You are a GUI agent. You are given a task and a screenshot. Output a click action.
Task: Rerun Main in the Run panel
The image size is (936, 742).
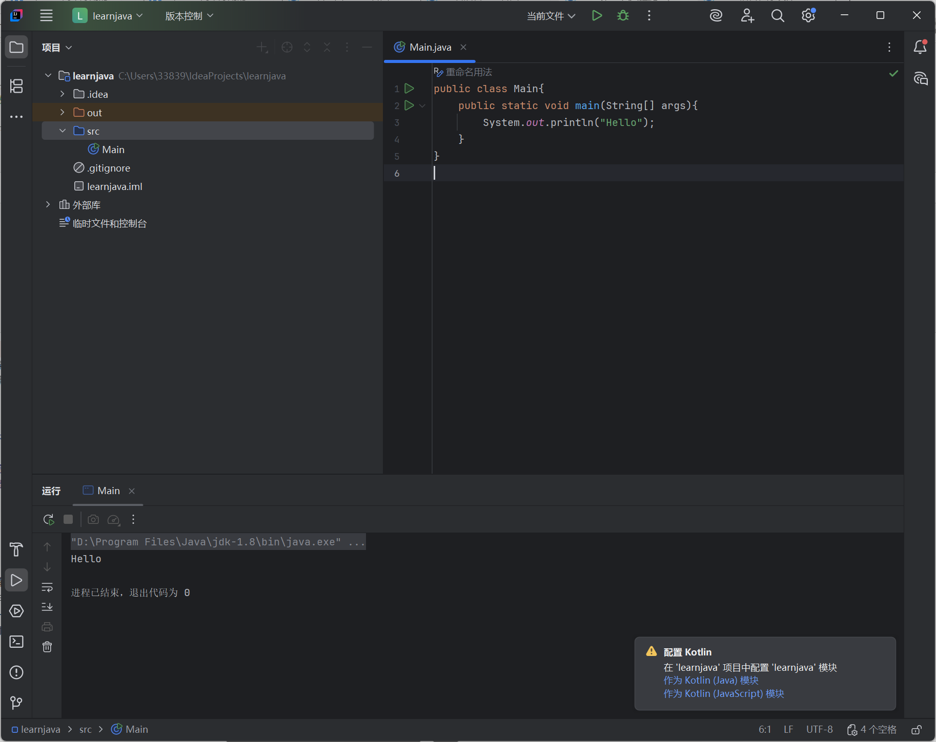[x=49, y=520]
